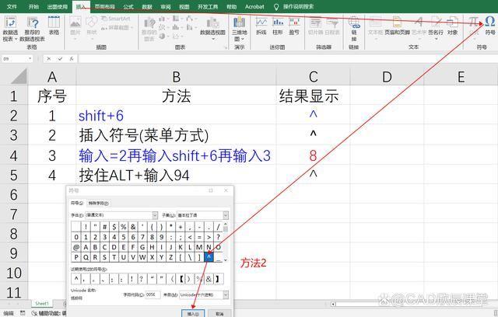Click the Slicer (切片器) icon
The height and width of the screenshot is (317, 498).
[315, 26]
